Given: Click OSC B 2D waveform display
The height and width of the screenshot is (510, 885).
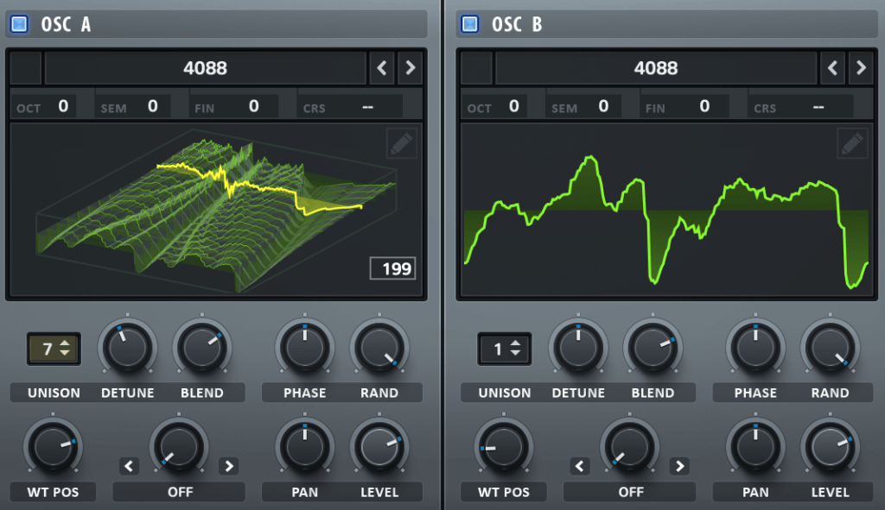Looking at the screenshot, I should 666,210.
